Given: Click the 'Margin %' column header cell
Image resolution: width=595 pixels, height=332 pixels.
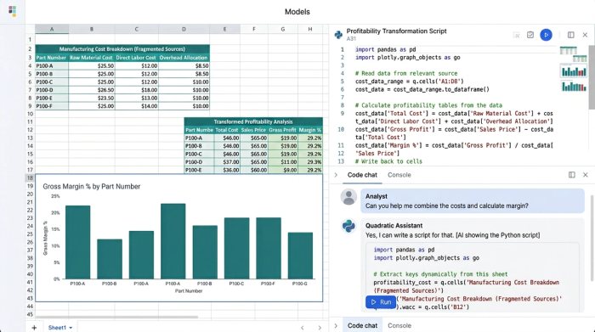Looking at the screenshot, I should (x=310, y=130).
